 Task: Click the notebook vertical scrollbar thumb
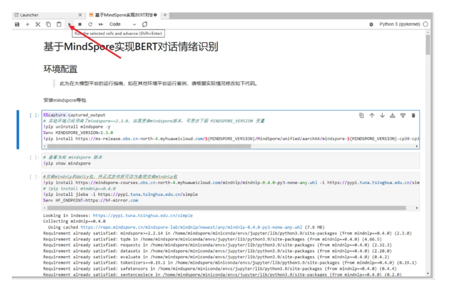(x=428, y=45)
